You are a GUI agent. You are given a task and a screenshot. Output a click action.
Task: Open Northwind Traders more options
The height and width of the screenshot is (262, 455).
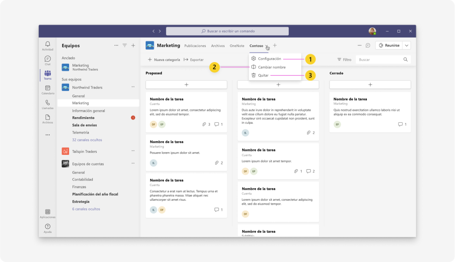133,87
